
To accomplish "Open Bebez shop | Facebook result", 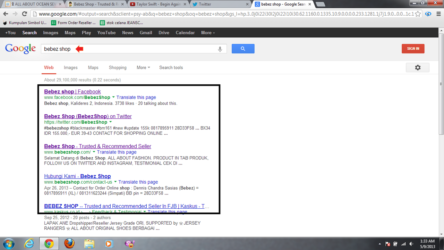I will pos(72,92).
